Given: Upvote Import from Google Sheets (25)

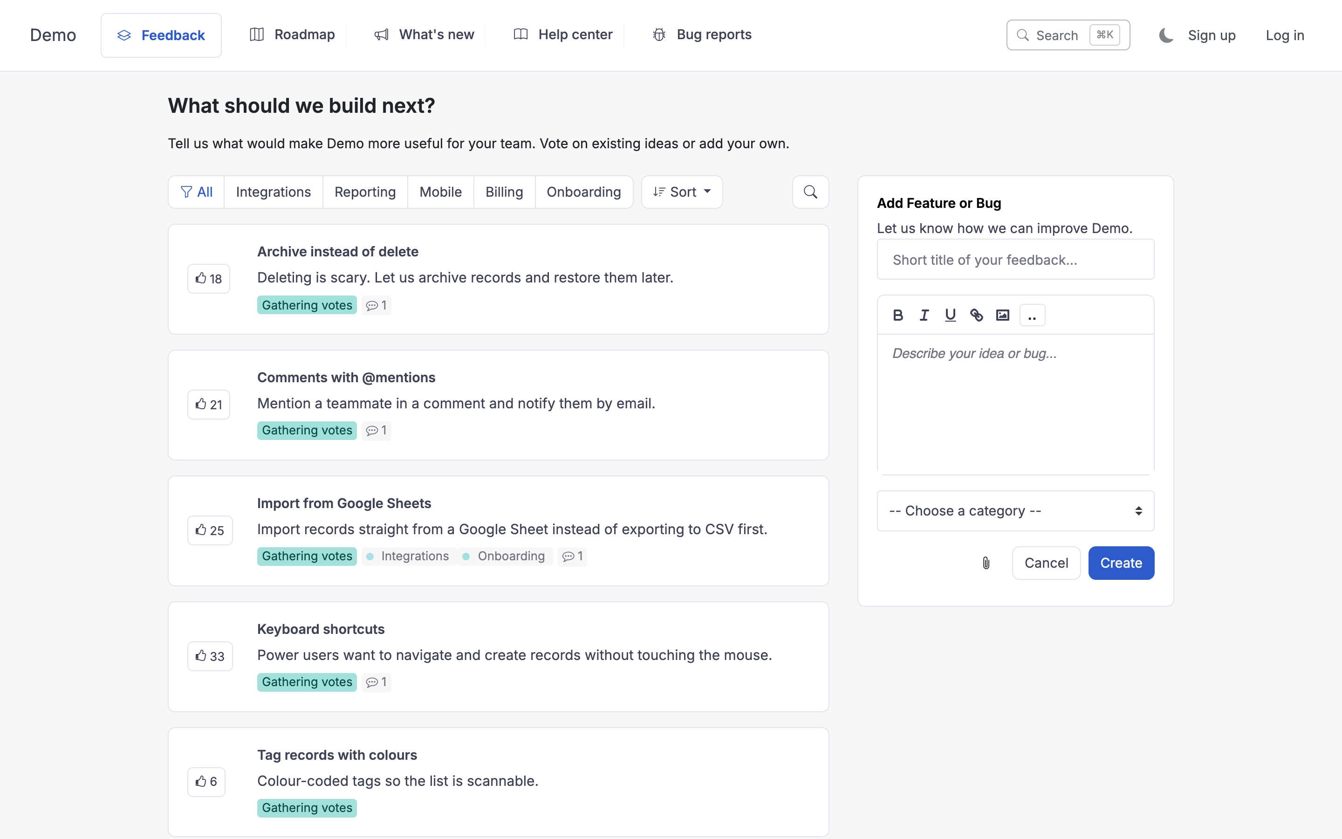Looking at the screenshot, I should [210, 530].
